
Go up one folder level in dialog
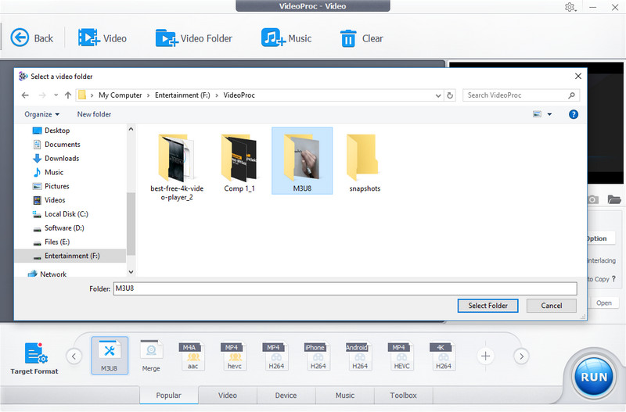tap(68, 95)
